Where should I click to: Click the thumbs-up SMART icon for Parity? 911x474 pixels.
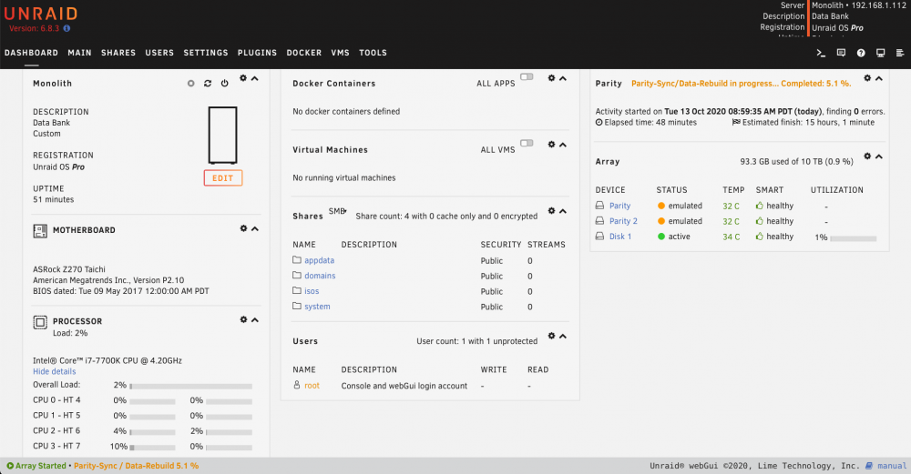760,206
